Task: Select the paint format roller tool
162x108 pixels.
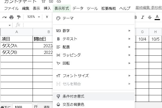Action: 19,17
